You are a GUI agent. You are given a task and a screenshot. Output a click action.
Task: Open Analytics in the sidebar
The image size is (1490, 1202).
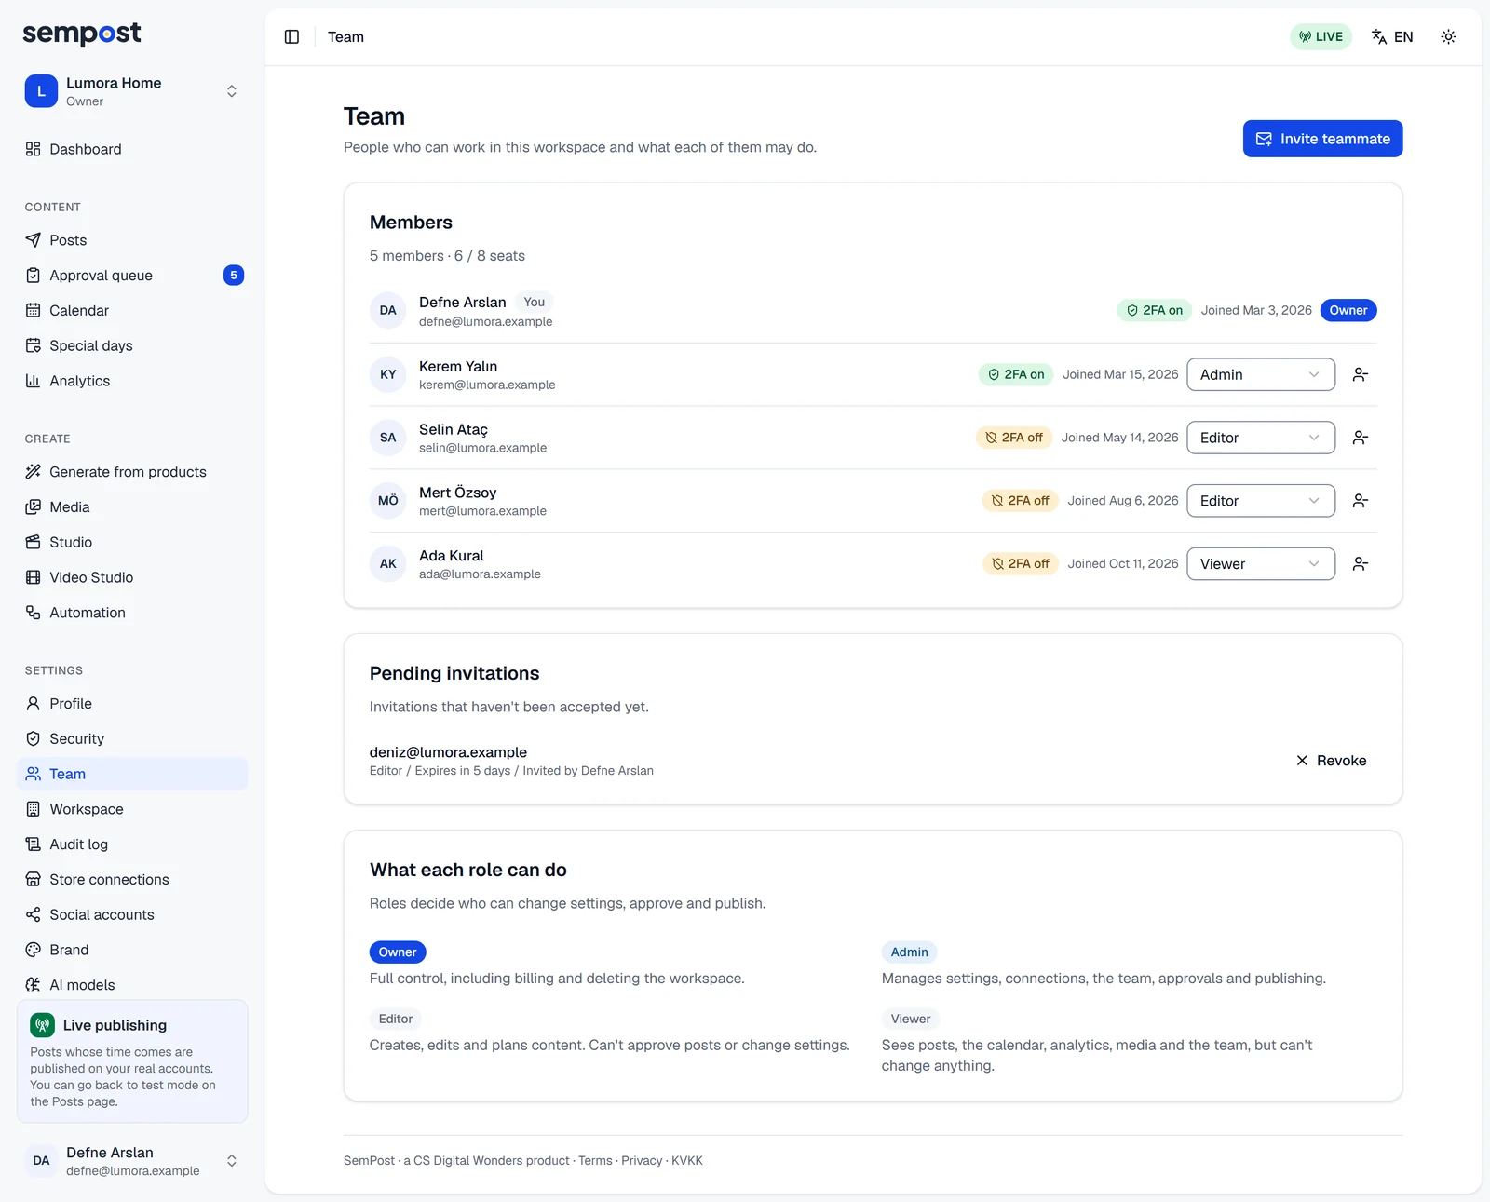click(132, 381)
